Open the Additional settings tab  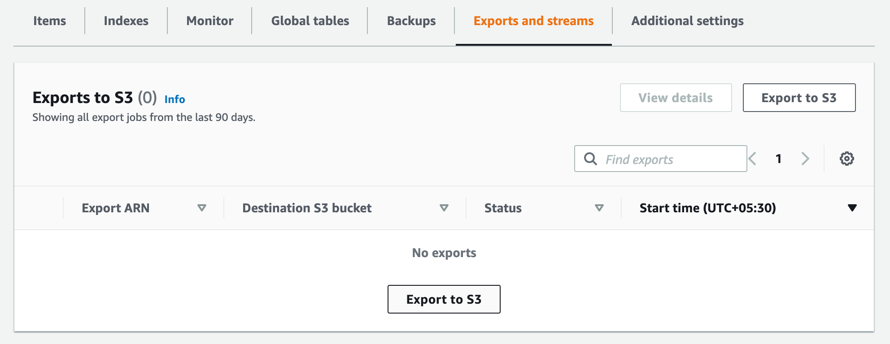tap(687, 21)
